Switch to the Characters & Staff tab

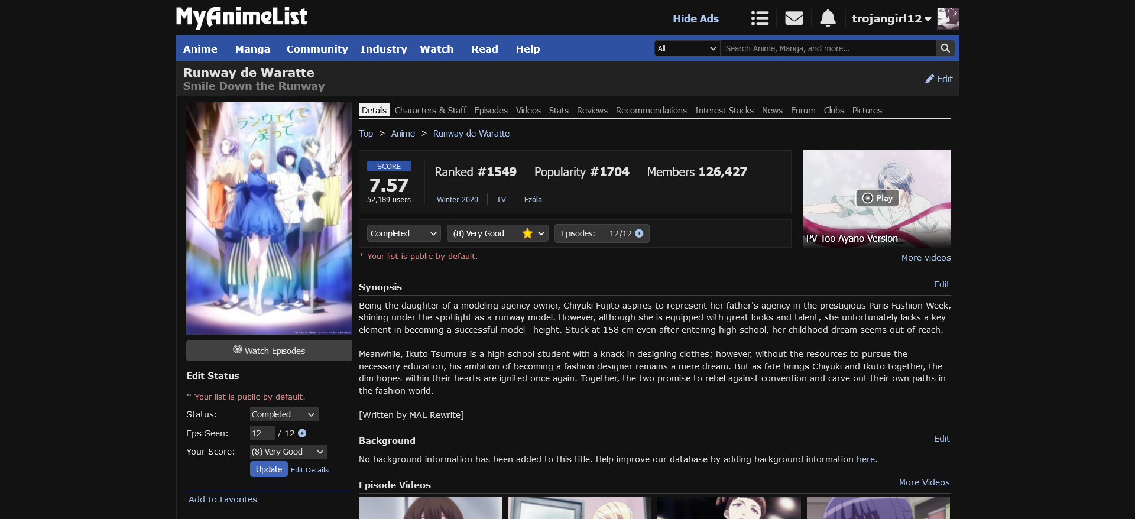coord(430,111)
